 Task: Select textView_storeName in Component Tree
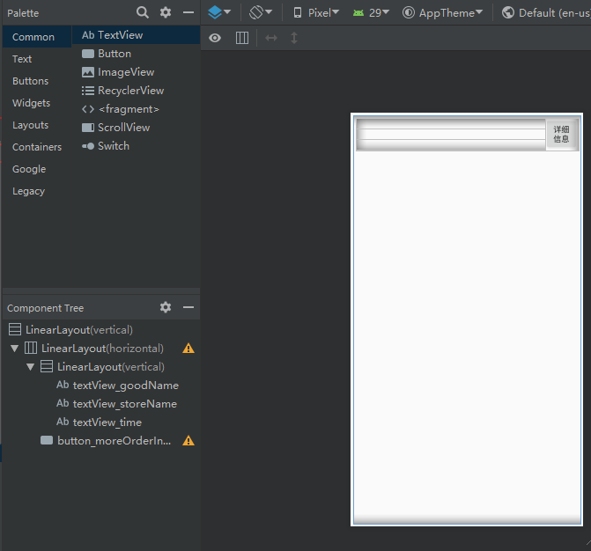coord(124,404)
